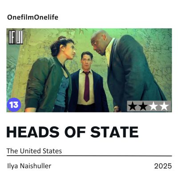Click the IF logo badge on the poster

[x=16, y=37]
